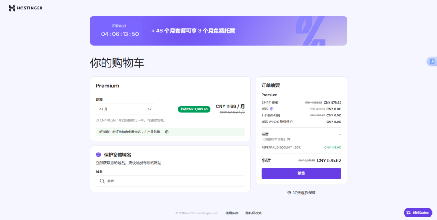The width and height of the screenshot is (437, 220).
Task: Click the magnifier icon in domain search
Action: click(x=102, y=181)
